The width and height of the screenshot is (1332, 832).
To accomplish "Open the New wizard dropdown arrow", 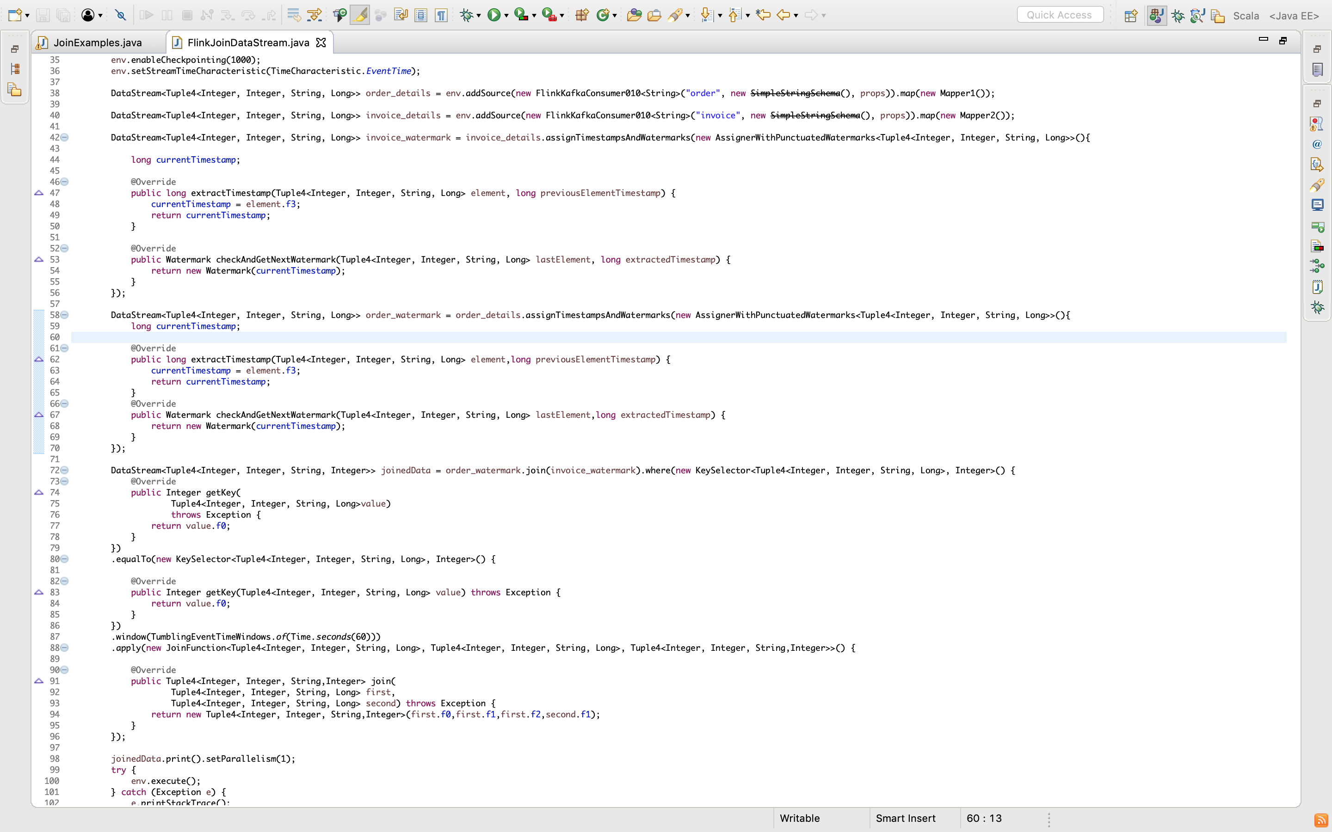I will click(x=27, y=15).
